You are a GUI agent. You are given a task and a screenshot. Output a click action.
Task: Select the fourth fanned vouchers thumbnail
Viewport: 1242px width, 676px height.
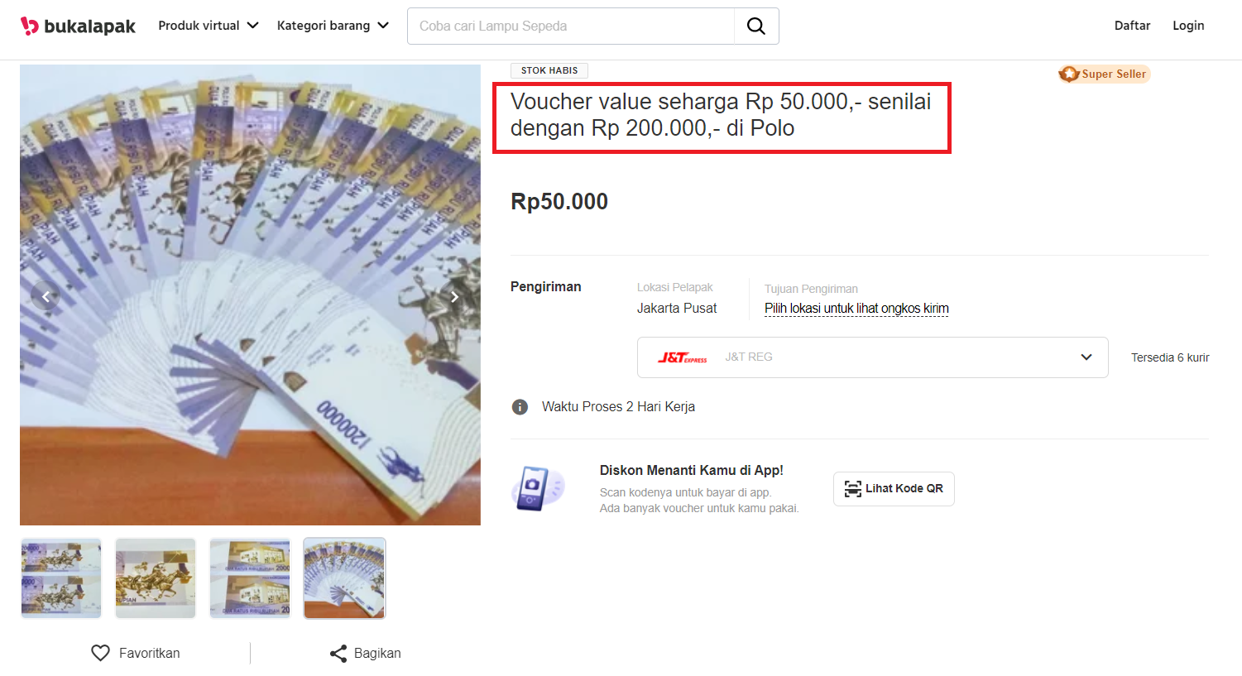tap(344, 578)
